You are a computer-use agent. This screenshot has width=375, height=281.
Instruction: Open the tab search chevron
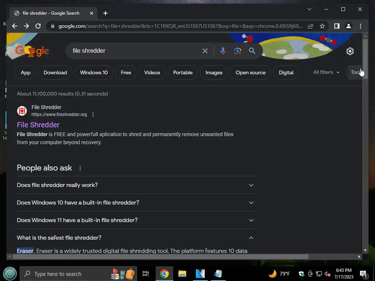coord(309,9)
